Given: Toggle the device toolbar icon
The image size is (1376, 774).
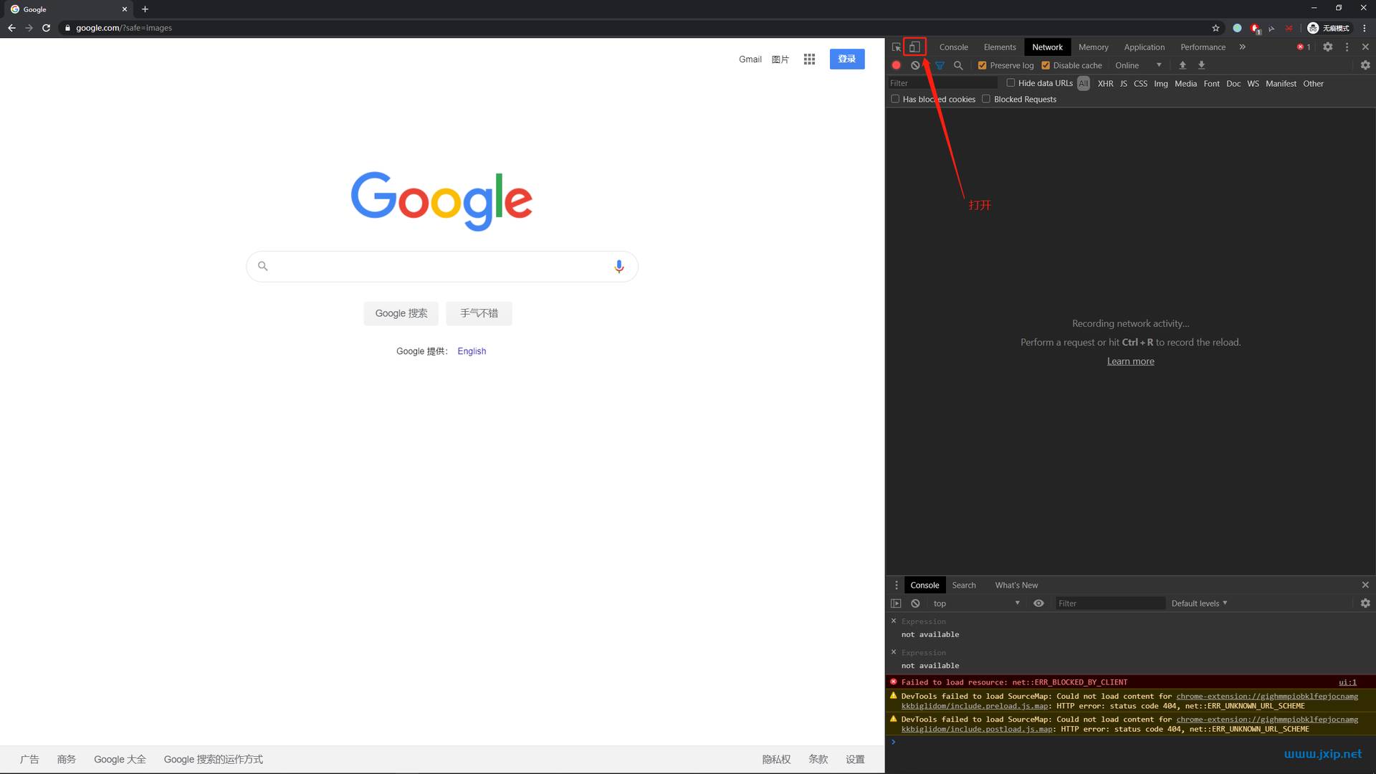Looking at the screenshot, I should (914, 47).
